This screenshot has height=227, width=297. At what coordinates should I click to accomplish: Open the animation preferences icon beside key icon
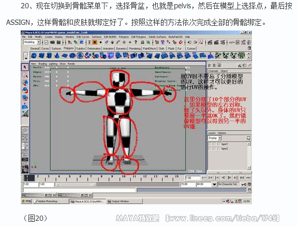(249, 184)
